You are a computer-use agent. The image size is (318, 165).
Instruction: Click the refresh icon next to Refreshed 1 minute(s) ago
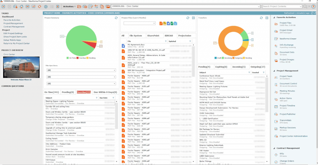312,13
